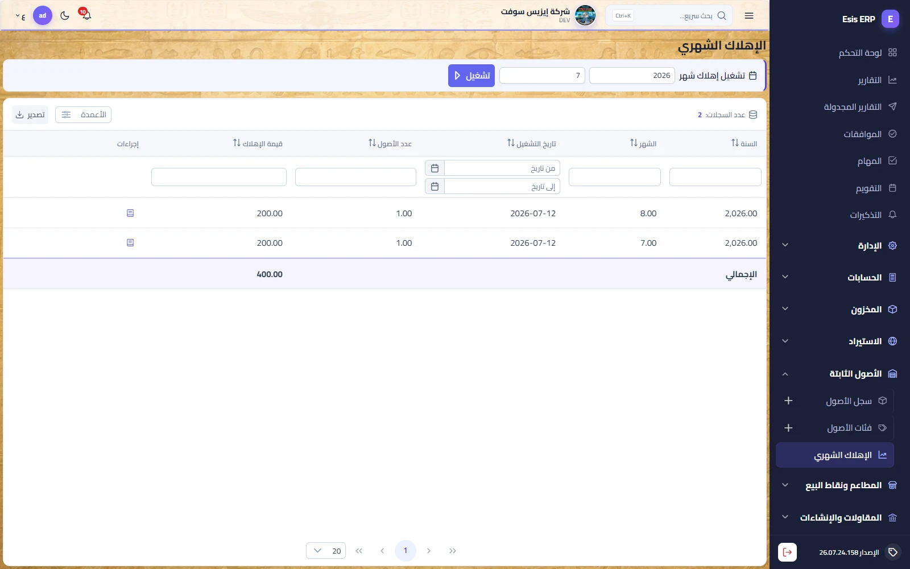Open language selector 'ع' dropdown
This screenshot has height=569, width=910.
click(20, 16)
